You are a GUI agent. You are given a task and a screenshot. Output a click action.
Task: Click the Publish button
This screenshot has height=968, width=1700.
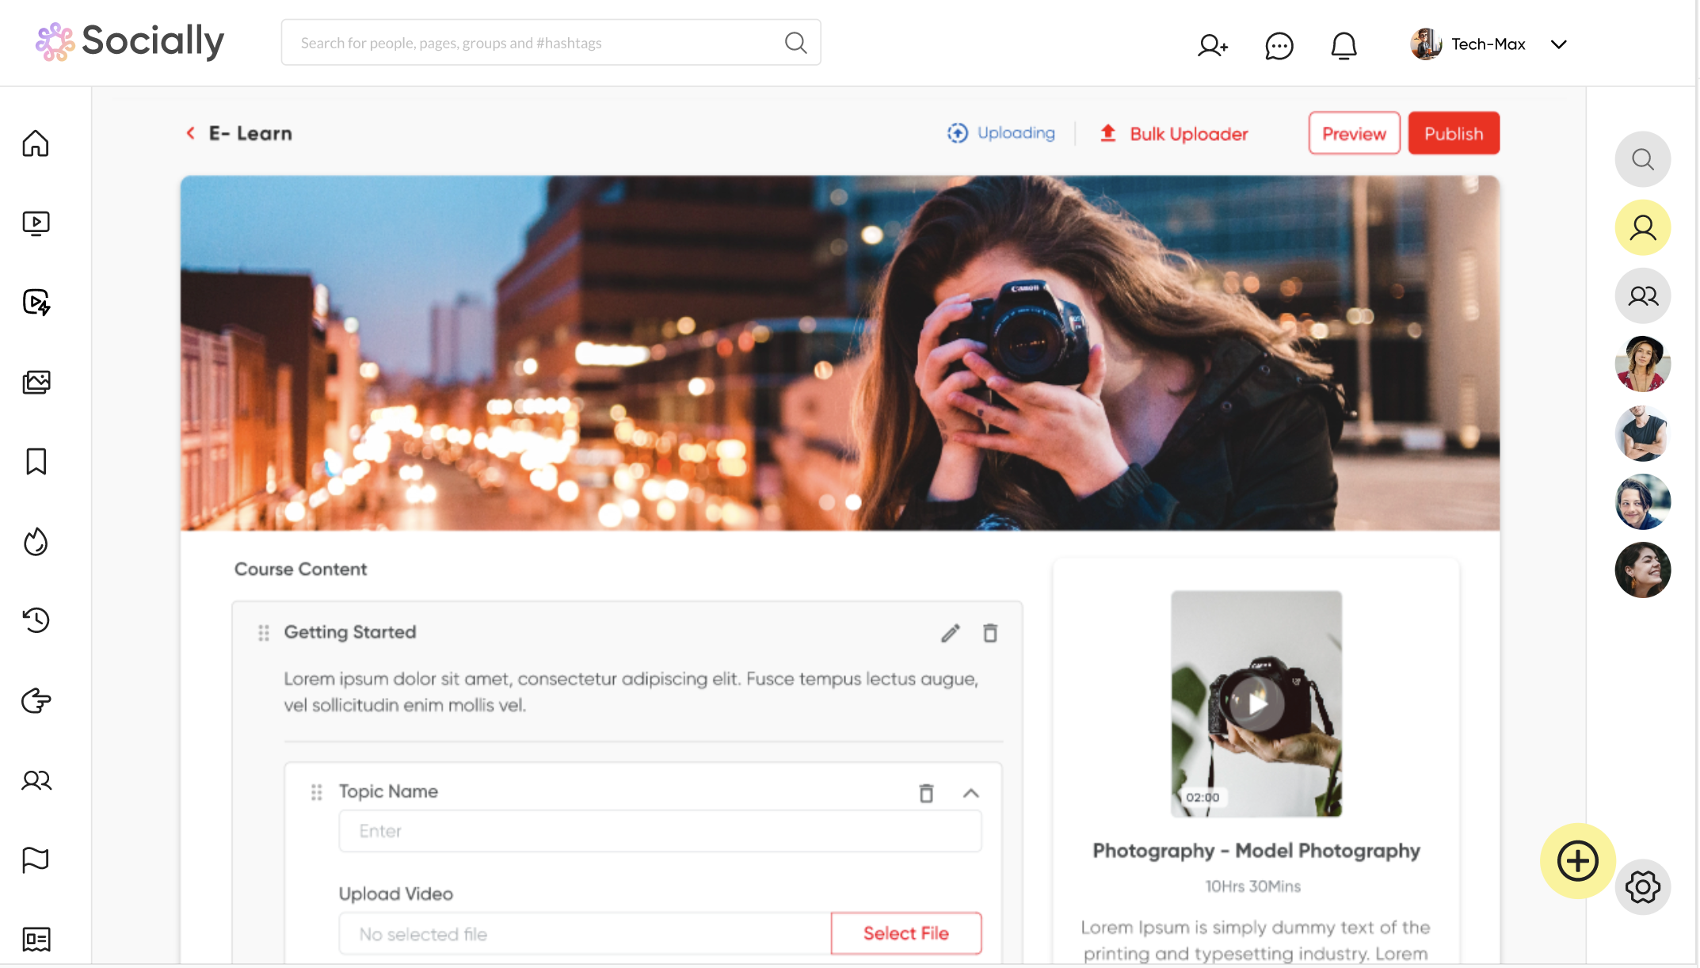(x=1453, y=133)
